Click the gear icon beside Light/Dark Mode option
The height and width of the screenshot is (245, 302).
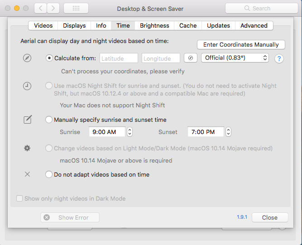tap(27, 148)
